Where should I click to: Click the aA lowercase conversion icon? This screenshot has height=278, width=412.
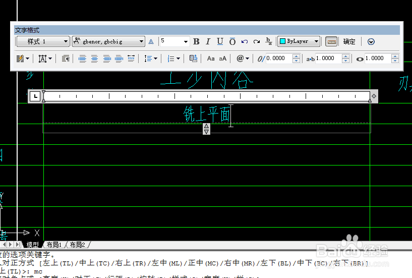[x=222, y=59]
